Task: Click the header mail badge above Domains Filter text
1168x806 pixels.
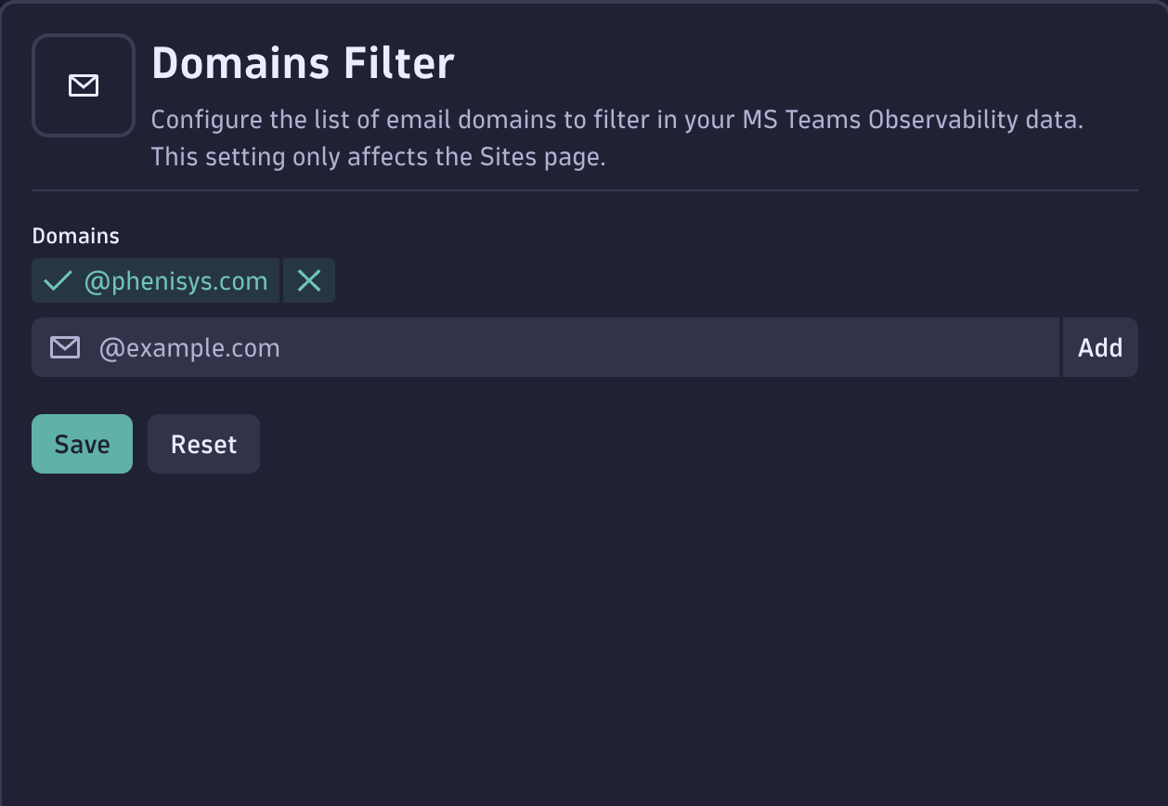Action: coord(83,85)
